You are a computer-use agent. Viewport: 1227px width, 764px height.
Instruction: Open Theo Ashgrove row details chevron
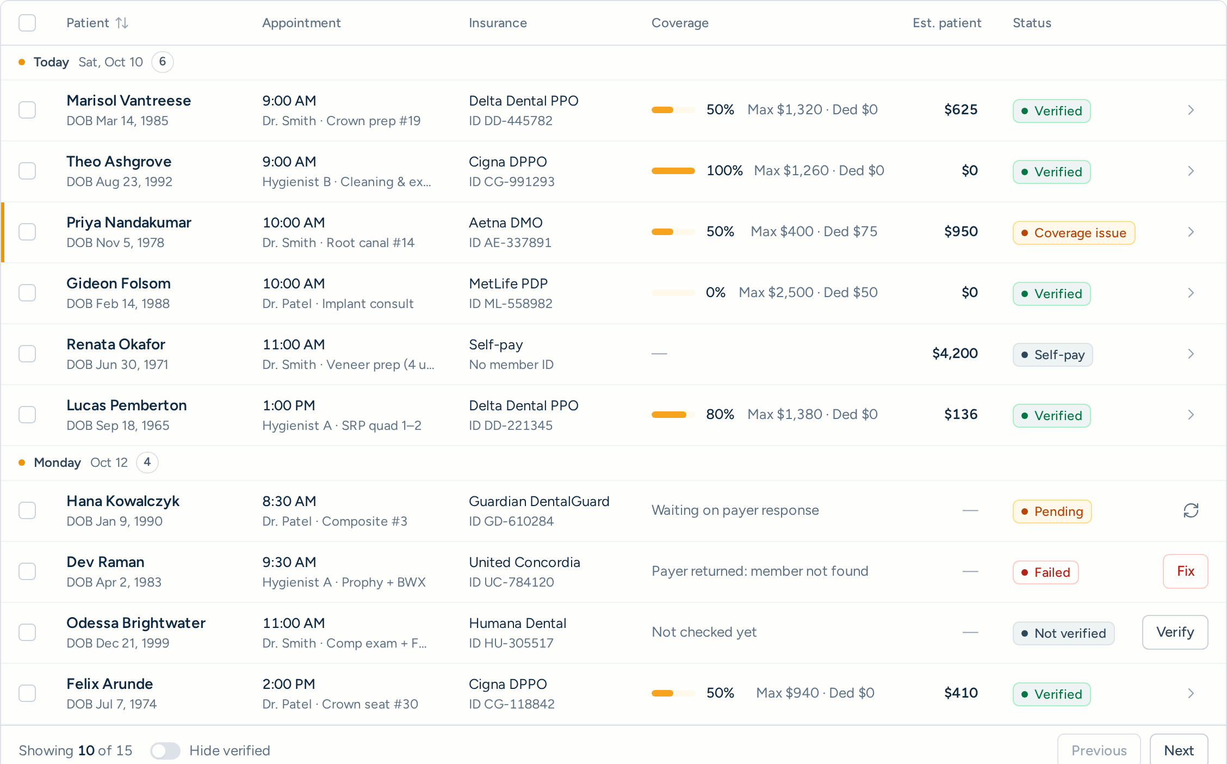[1191, 171]
